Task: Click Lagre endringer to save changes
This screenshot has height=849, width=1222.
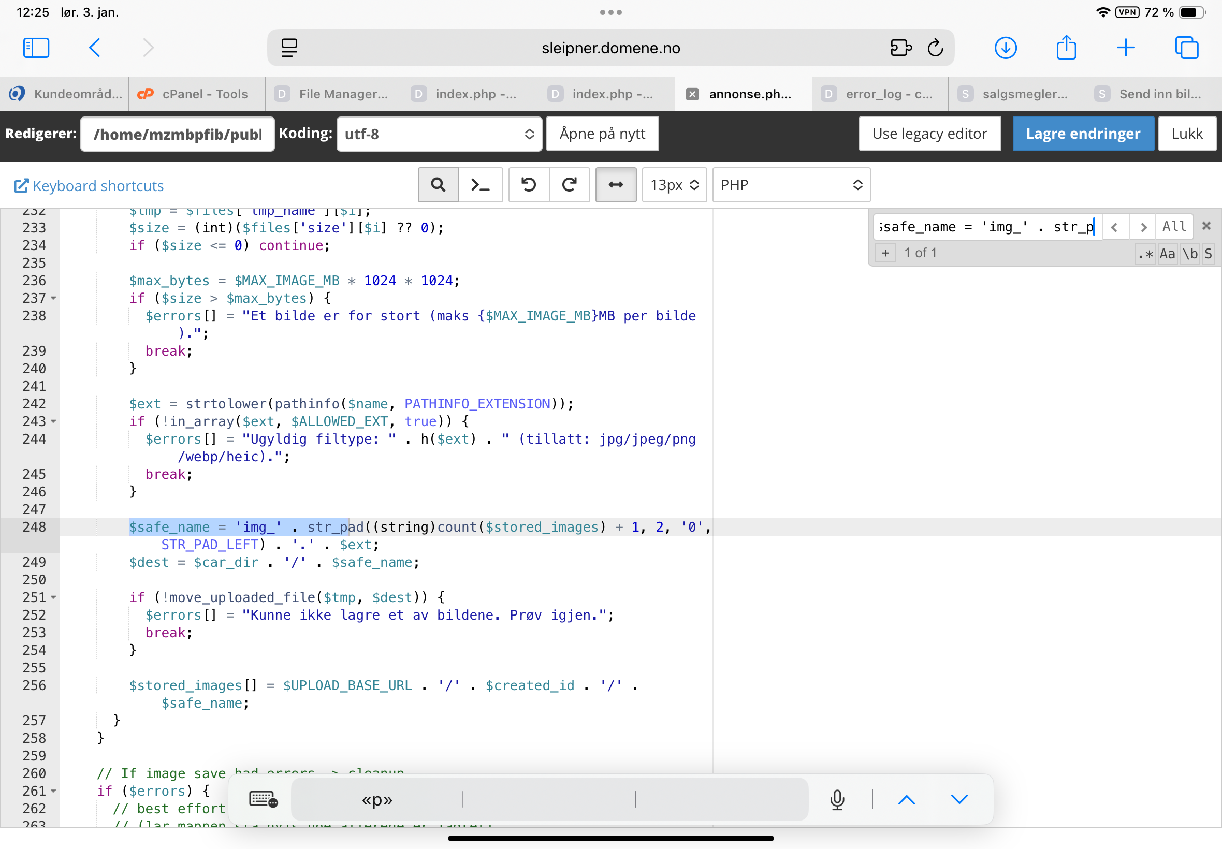Action: (1083, 134)
